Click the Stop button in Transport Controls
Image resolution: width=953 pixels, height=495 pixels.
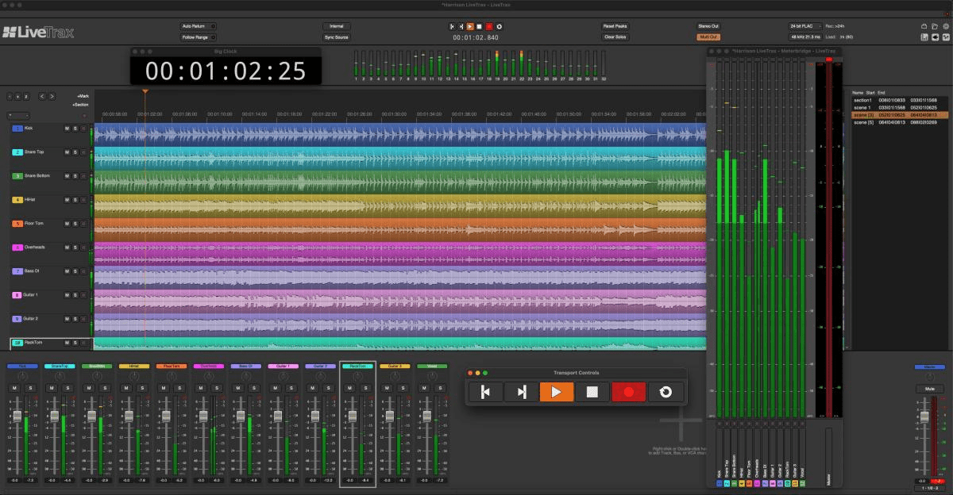(592, 392)
